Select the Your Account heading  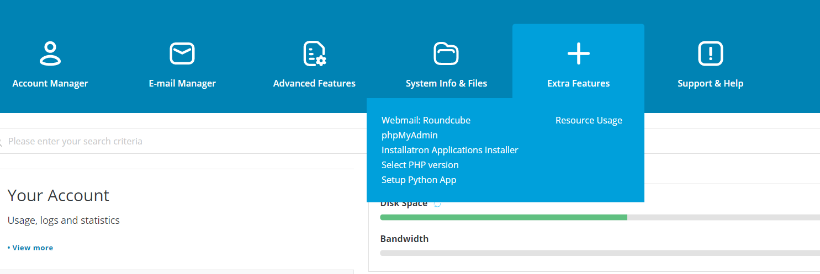58,196
